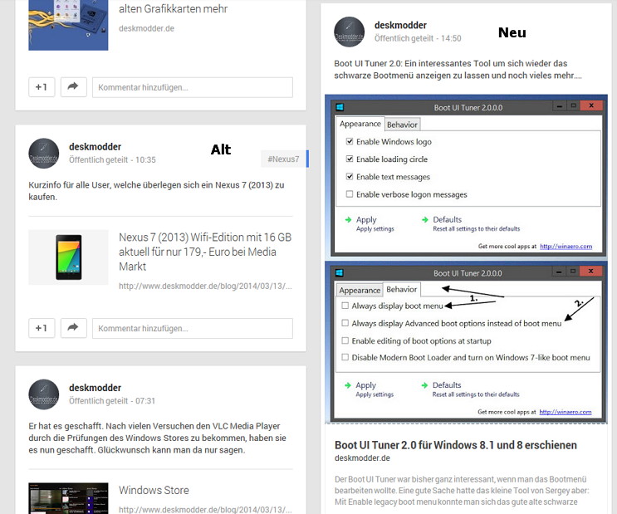The image size is (617, 514).
Task: Click Windows logo icon in upper tuner titlebar
Action: [340, 107]
